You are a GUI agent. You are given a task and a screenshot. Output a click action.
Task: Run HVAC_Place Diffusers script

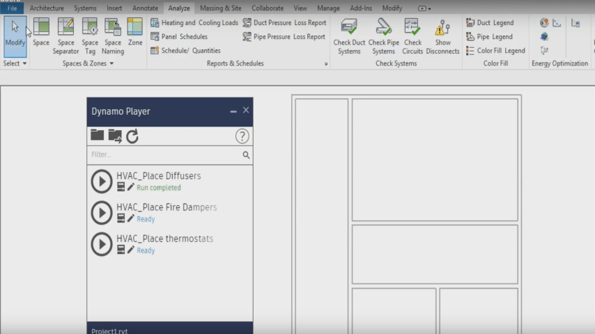(101, 182)
